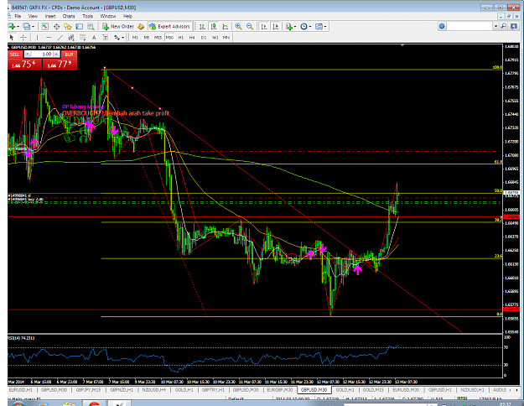
Task: Open the Indicators list icon
Action: pos(288,26)
